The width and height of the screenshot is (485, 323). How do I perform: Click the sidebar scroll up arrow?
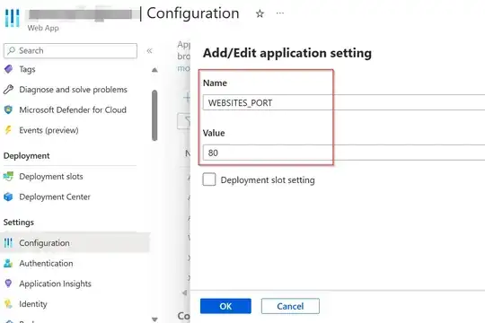pyautogui.click(x=154, y=70)
